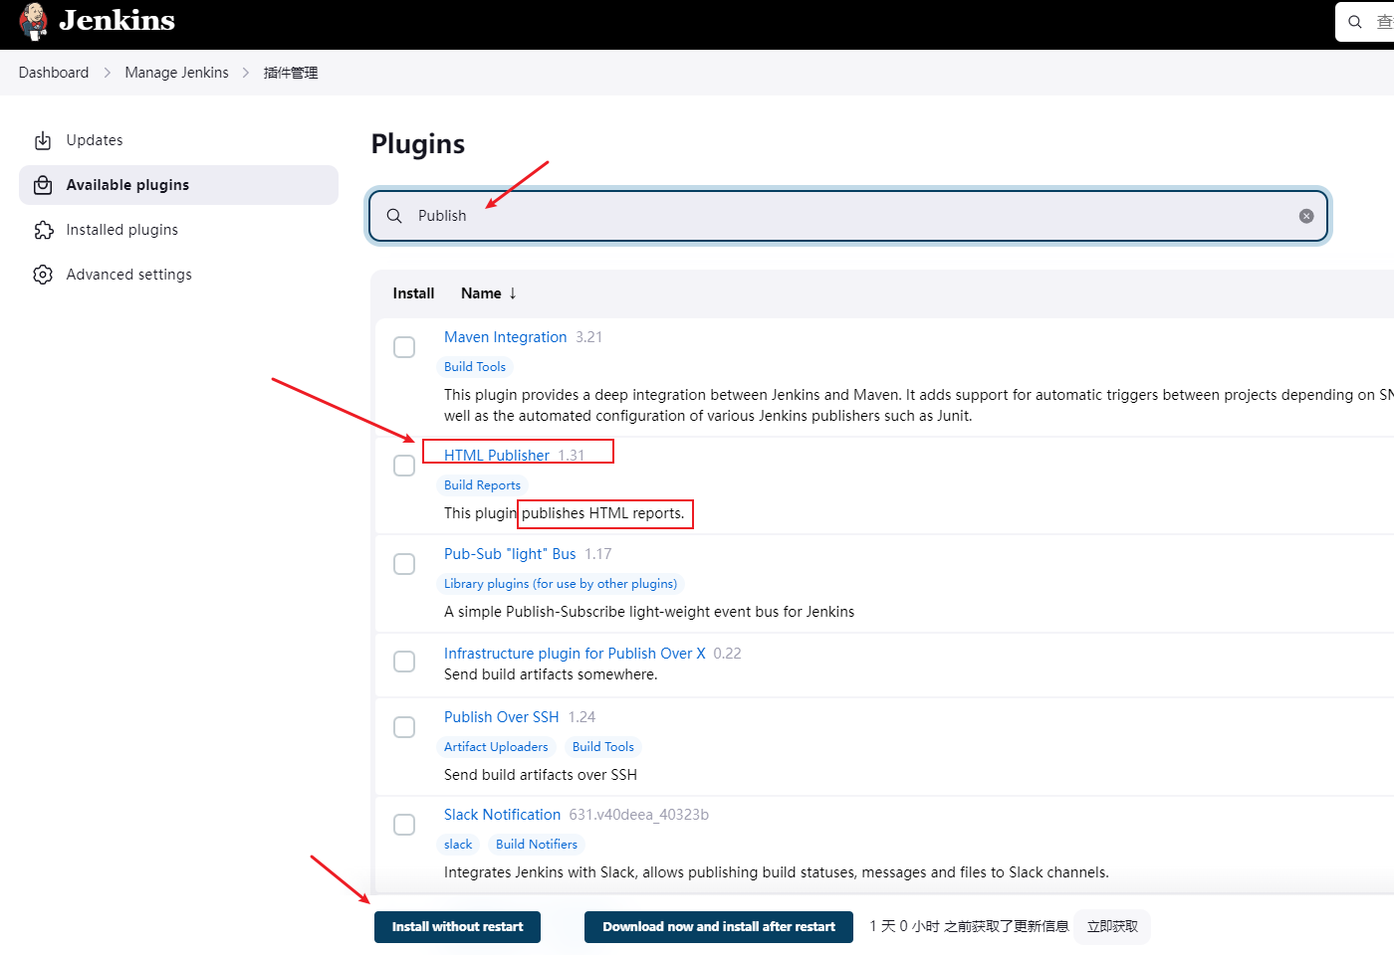Check Infrastructure plugin for Publish Over X checkbox
The image size is (1394, 955).
pos(404,662)
